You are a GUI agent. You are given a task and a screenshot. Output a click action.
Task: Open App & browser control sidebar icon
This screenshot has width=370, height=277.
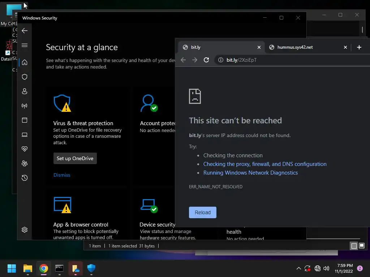pyautogui.click(x=25, y=120)
